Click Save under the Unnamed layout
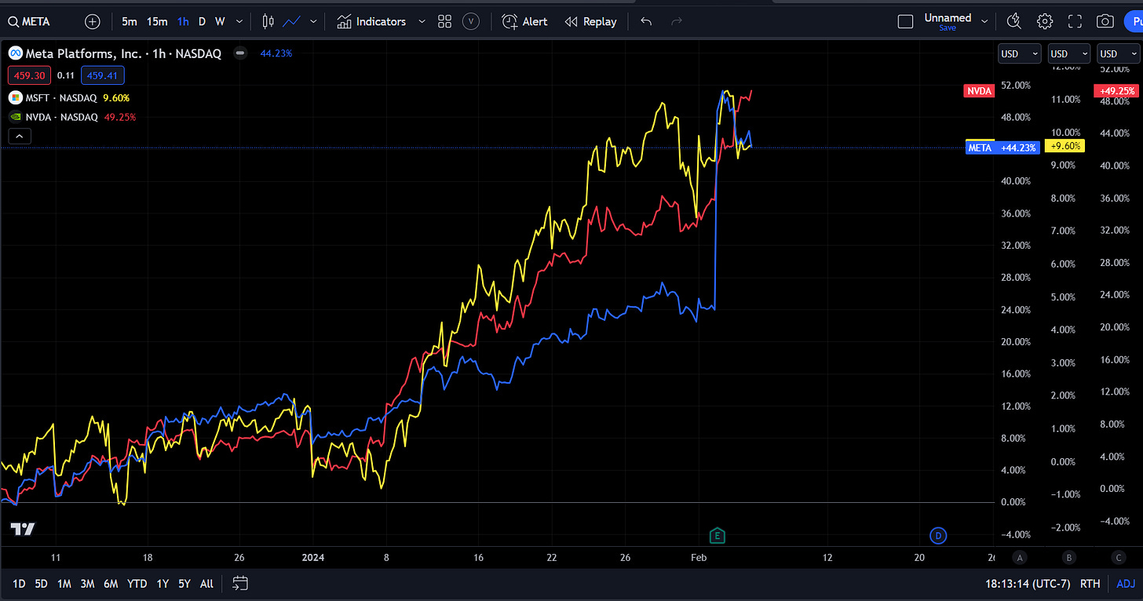Screen dimensions: 1143x601 tap(948, 28)
